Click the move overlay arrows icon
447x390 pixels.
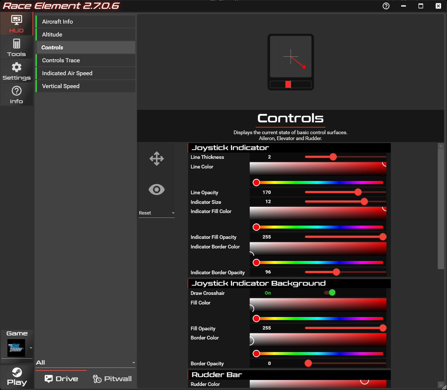[x=156, y=158]
